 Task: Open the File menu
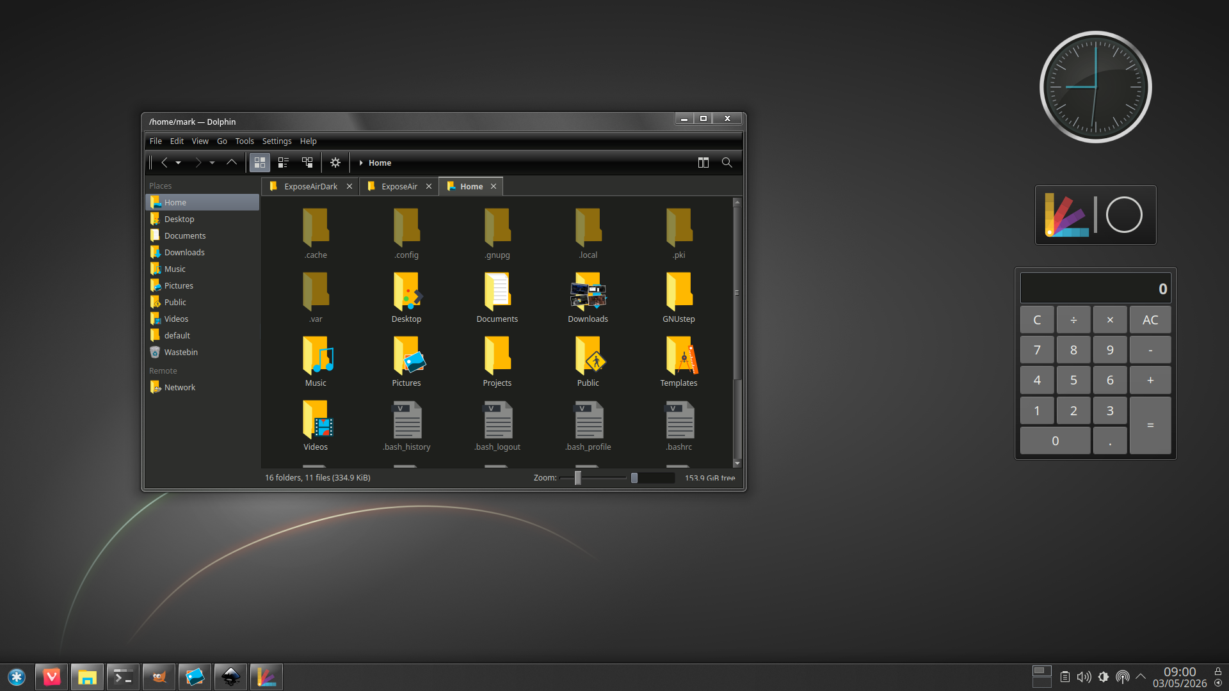pos(156,141)
